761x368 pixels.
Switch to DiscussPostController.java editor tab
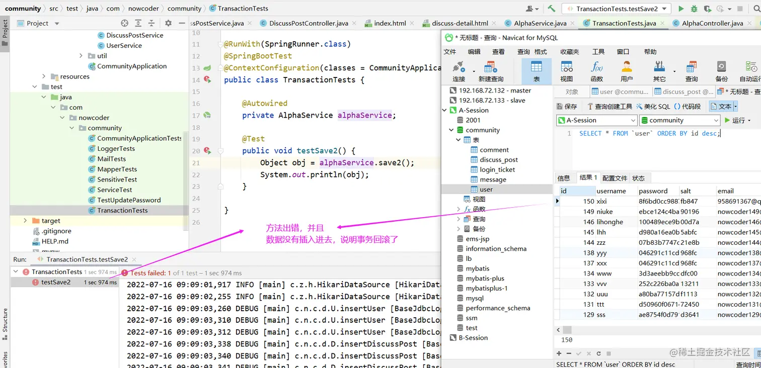click(308, 23)
